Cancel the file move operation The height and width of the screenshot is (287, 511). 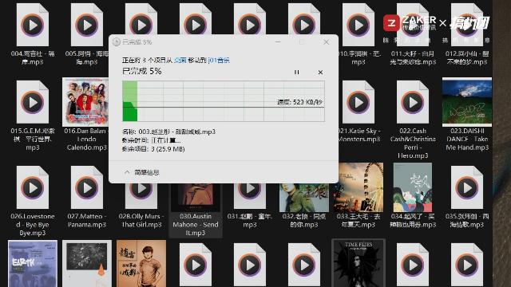tap(320, 73)
